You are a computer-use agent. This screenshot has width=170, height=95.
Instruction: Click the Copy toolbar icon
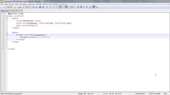click(27, 7)
